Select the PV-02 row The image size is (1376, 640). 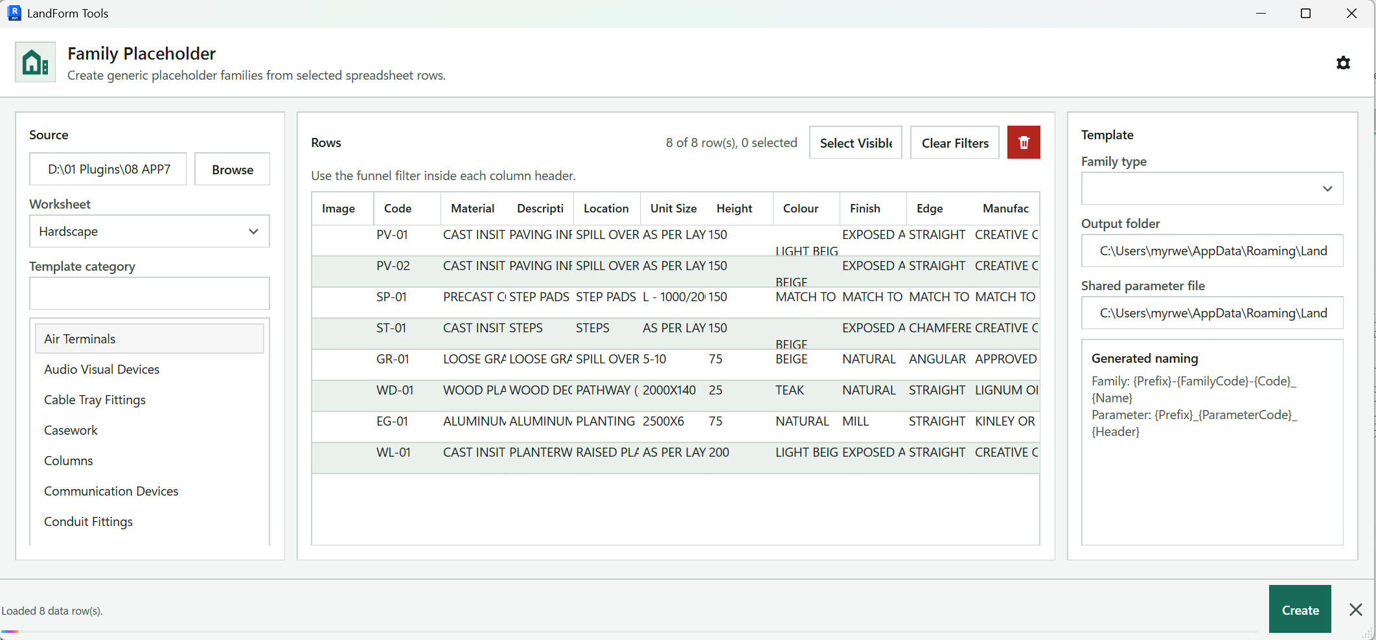pyautogui.click(x=676, y=271)
